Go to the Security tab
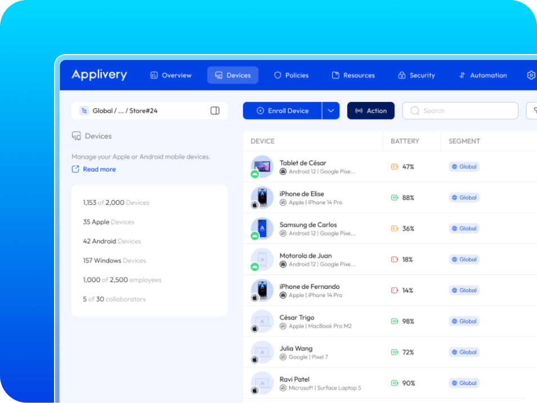Image resolution: width=537 pixels, height=403 pixels. [417, 75]
